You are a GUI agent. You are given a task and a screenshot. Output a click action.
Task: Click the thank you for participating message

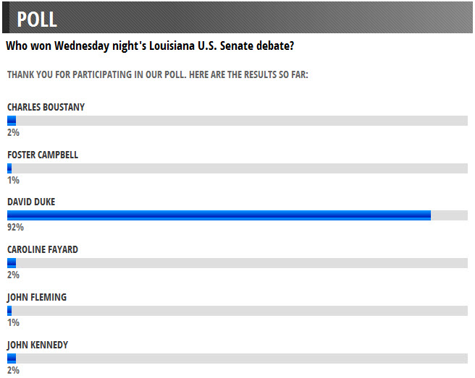tap(157, 74)
